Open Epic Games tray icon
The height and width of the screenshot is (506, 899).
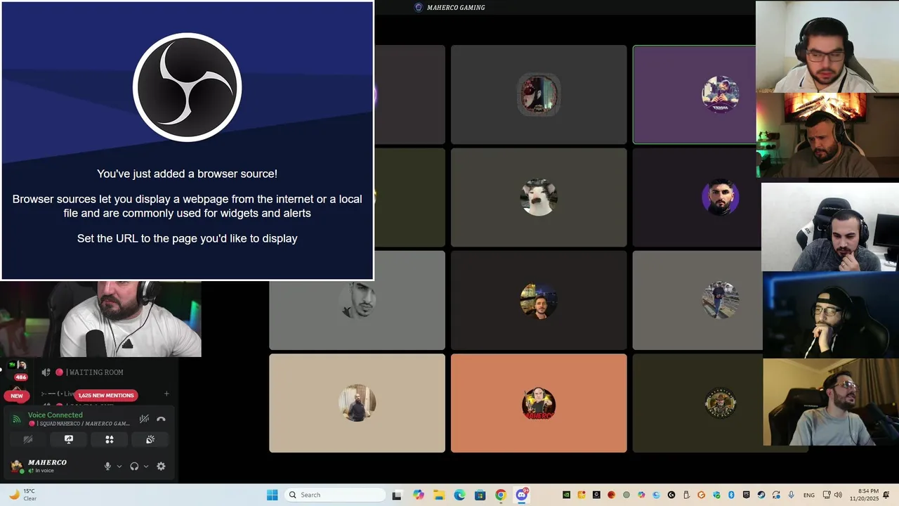(x=746, y=495)
